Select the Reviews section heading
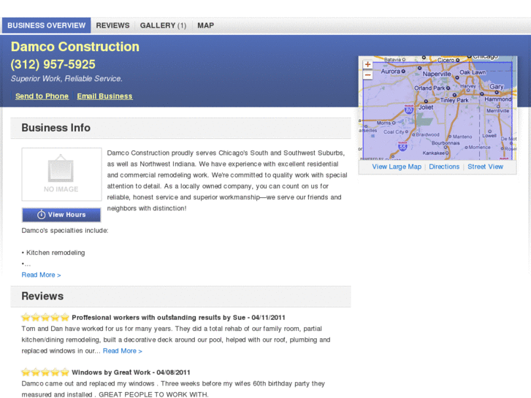Screen dimensions: 531x398 pos(42,296)
